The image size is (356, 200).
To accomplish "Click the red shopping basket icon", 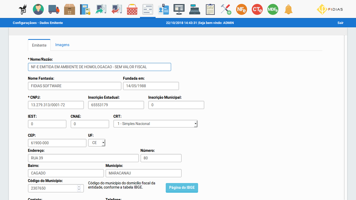I will (132, 9).
